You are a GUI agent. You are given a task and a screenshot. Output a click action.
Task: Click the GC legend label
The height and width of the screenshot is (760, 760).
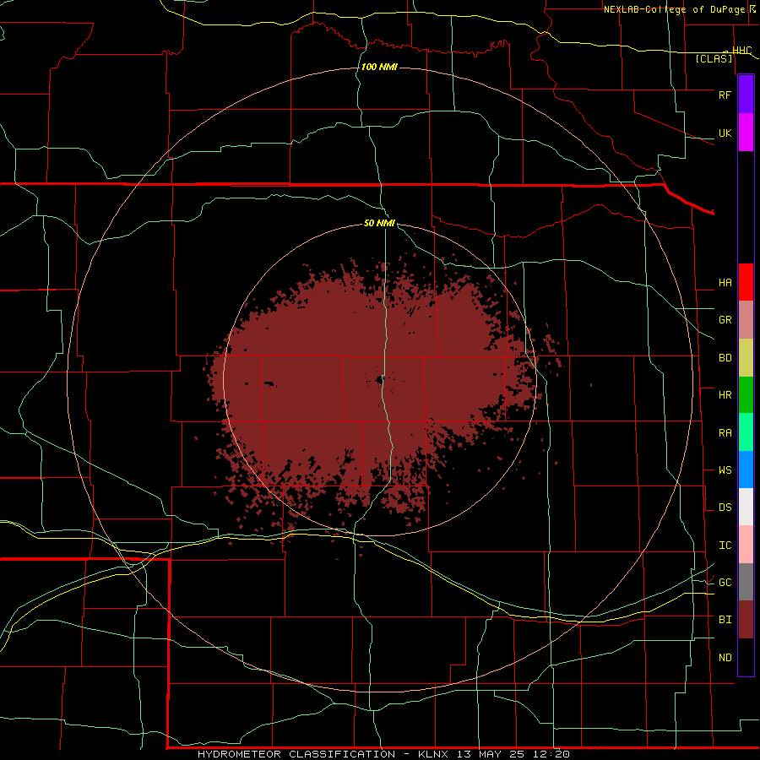[x=725, y=583]
